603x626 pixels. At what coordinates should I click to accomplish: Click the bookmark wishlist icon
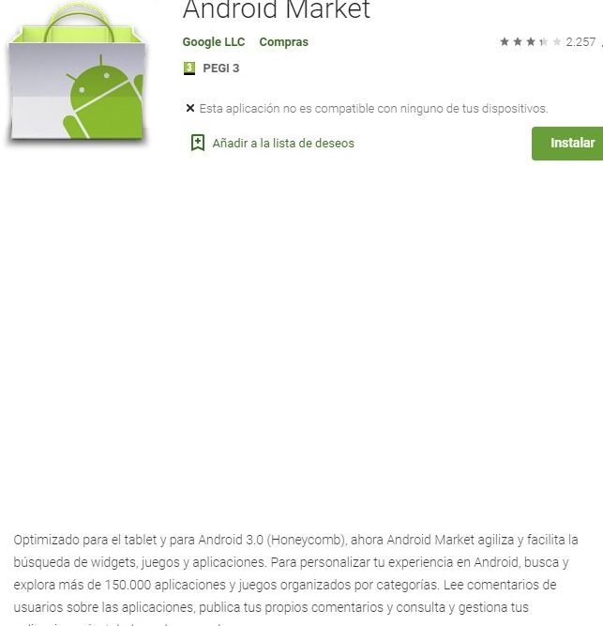(x=198, y=143)
